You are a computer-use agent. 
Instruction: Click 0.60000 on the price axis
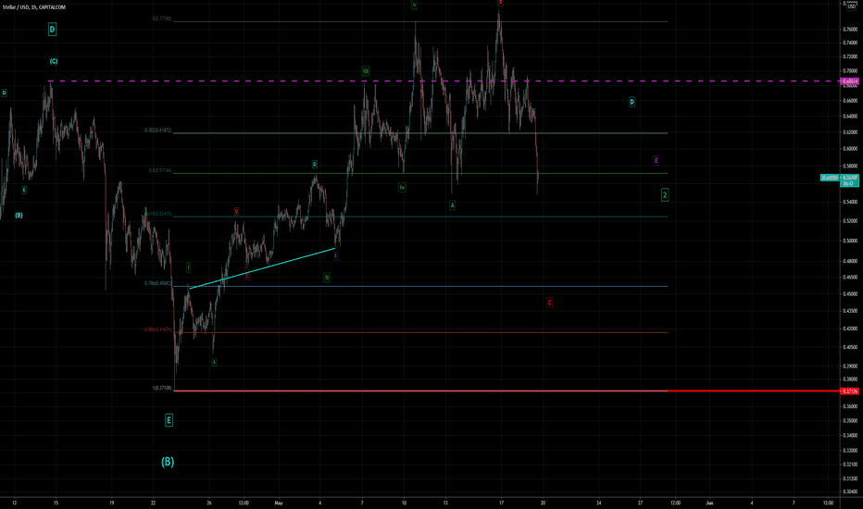click(850, 149)
